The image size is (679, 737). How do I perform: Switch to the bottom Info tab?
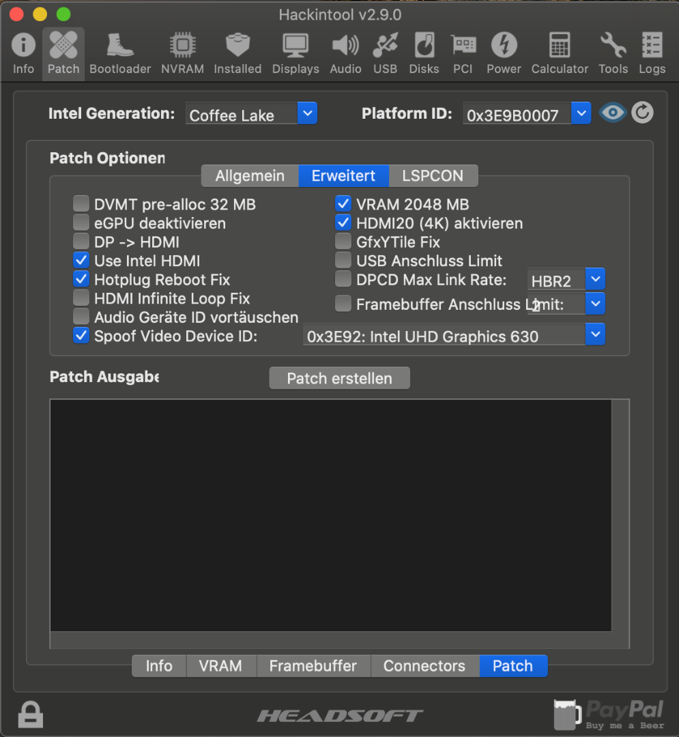click(x=159, y=665)
